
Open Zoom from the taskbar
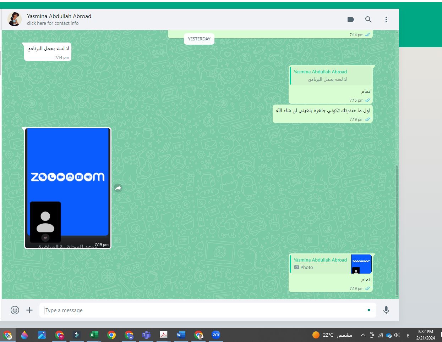pos(215,335)
